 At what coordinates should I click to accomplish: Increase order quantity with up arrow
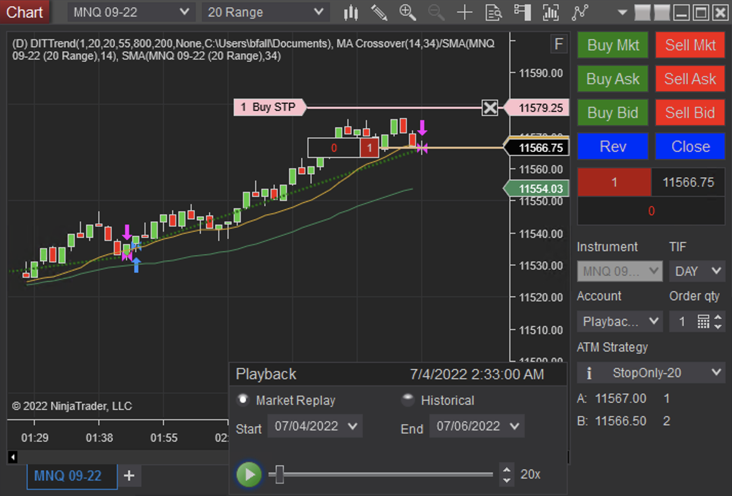(x=718, y=317)
